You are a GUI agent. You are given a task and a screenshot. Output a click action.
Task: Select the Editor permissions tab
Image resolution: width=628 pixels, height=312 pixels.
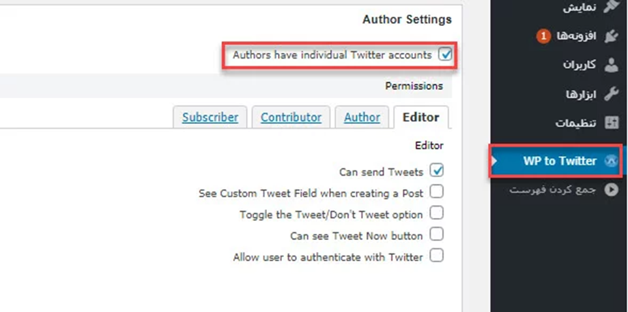click(x=421, y=117)
